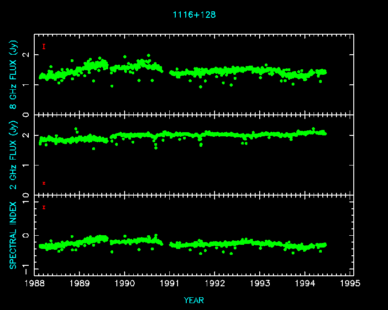
Task: Click the 1989 tick label on the x-axis
Action: 80,284
